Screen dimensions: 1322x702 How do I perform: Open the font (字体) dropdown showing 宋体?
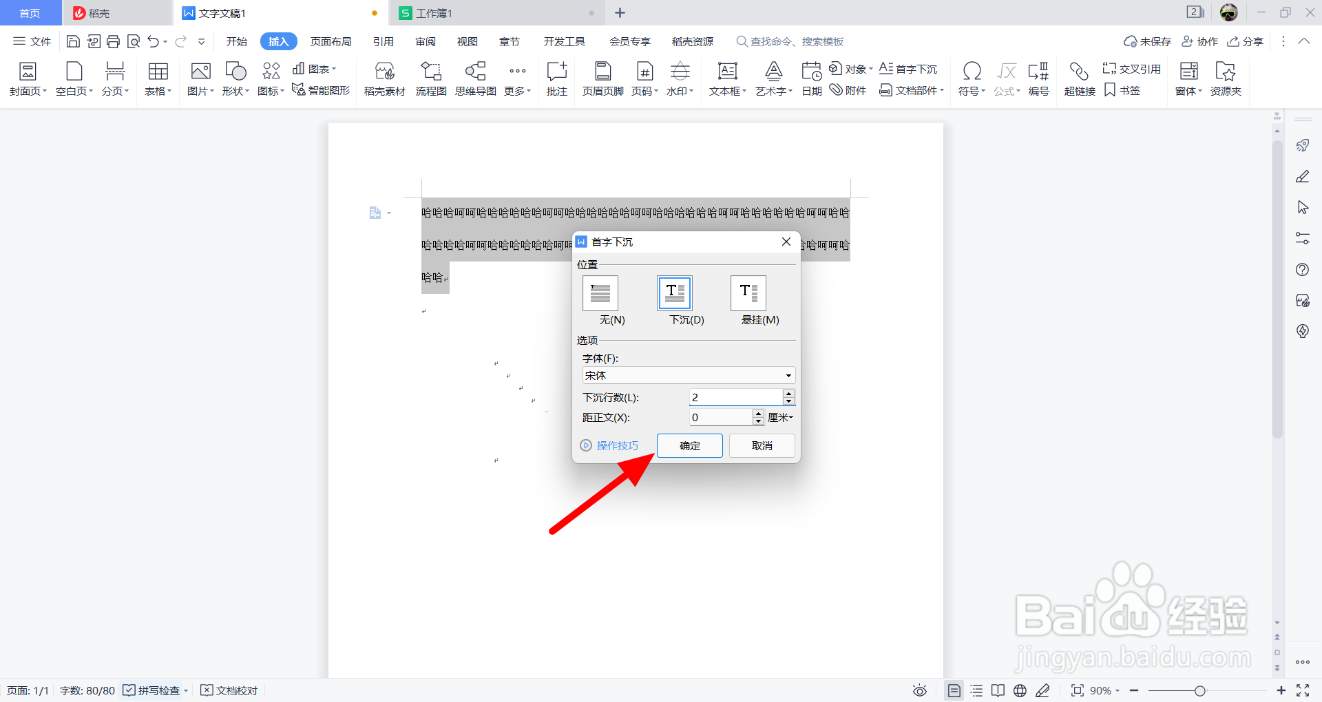[689, 375]
